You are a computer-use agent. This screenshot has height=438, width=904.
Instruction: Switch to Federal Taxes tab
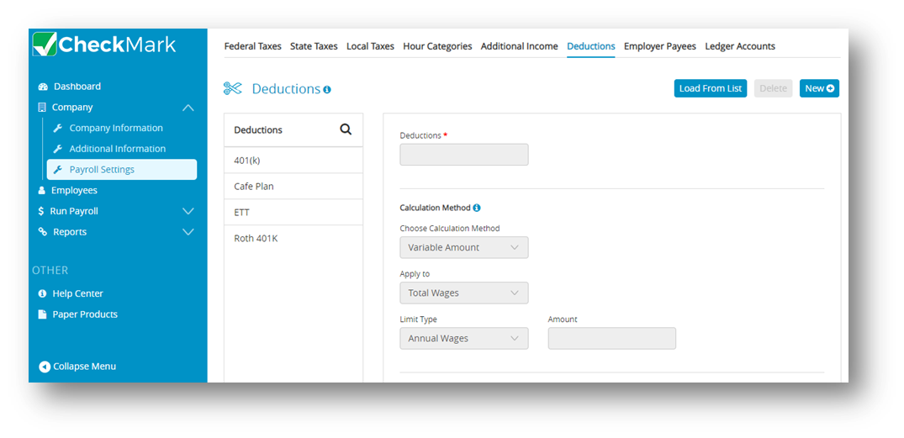(252, 46)
